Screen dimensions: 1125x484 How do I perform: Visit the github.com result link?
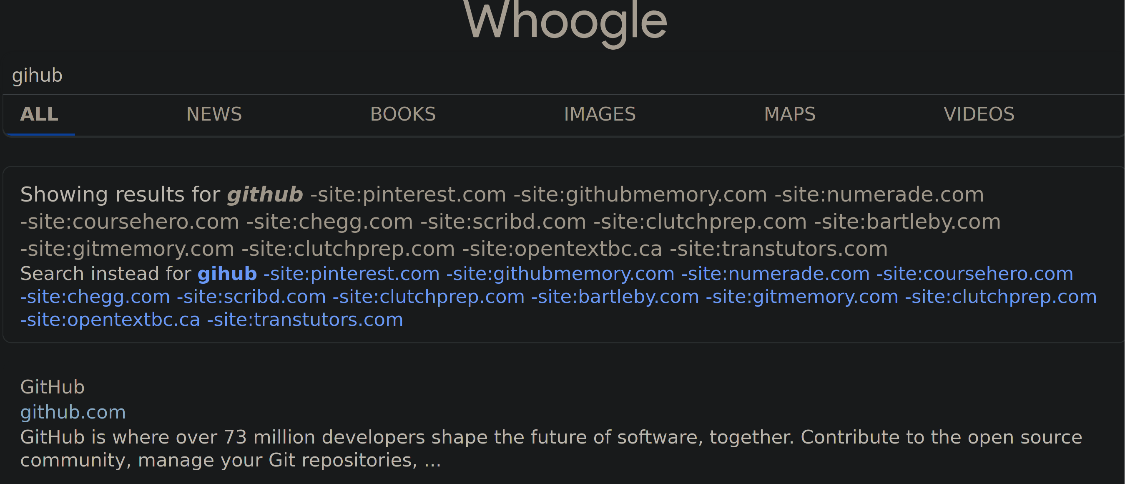(73, 412)
